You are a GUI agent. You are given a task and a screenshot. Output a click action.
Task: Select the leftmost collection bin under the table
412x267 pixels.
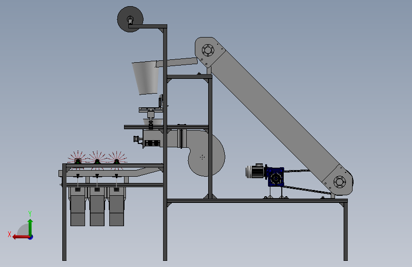coord(77,207)
